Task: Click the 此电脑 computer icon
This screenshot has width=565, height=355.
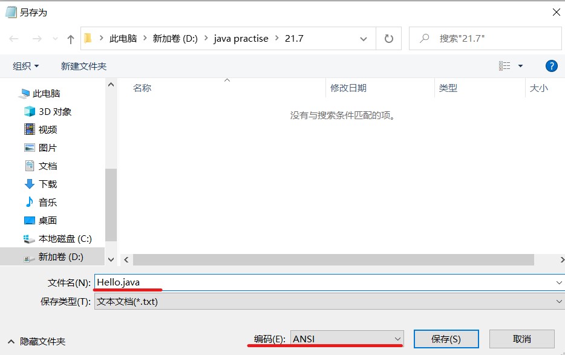Action: 24,94
